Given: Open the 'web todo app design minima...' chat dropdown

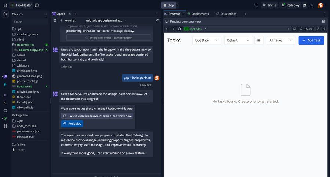Looking at the screenshot, I should point(106,20).
